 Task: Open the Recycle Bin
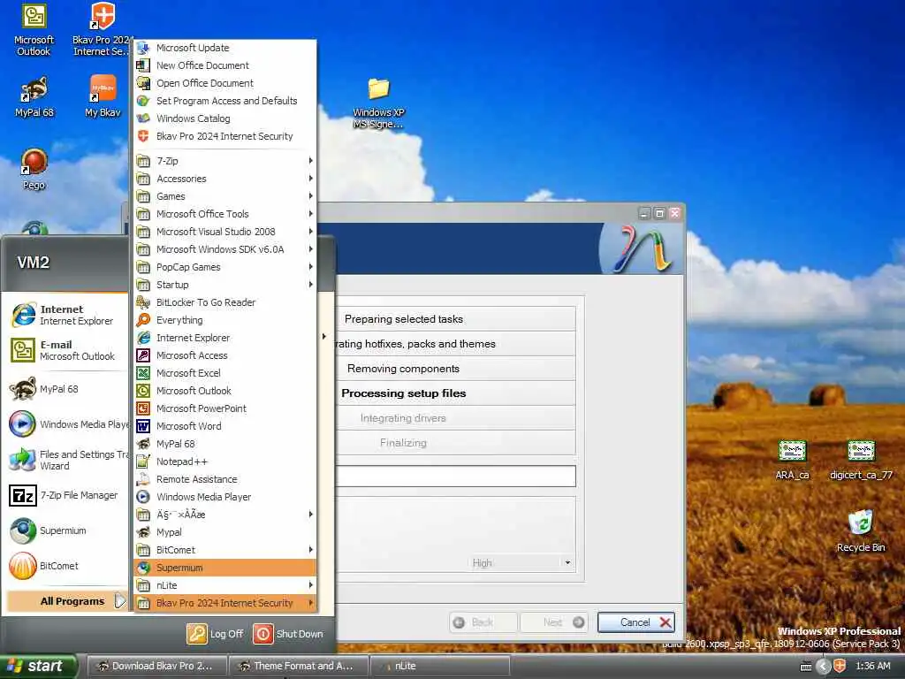pos(861,531)
